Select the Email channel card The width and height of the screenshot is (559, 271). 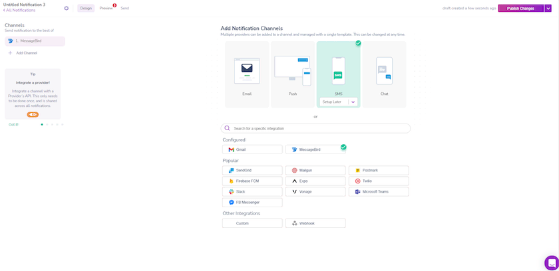(x=247, y=73)
